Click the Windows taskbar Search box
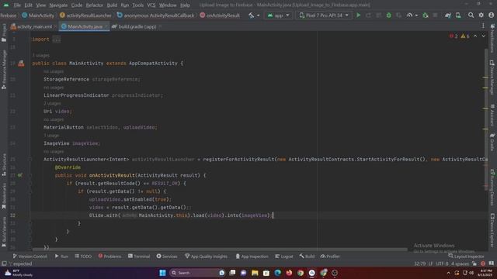The image size is (497, 279). pos(197,273)
